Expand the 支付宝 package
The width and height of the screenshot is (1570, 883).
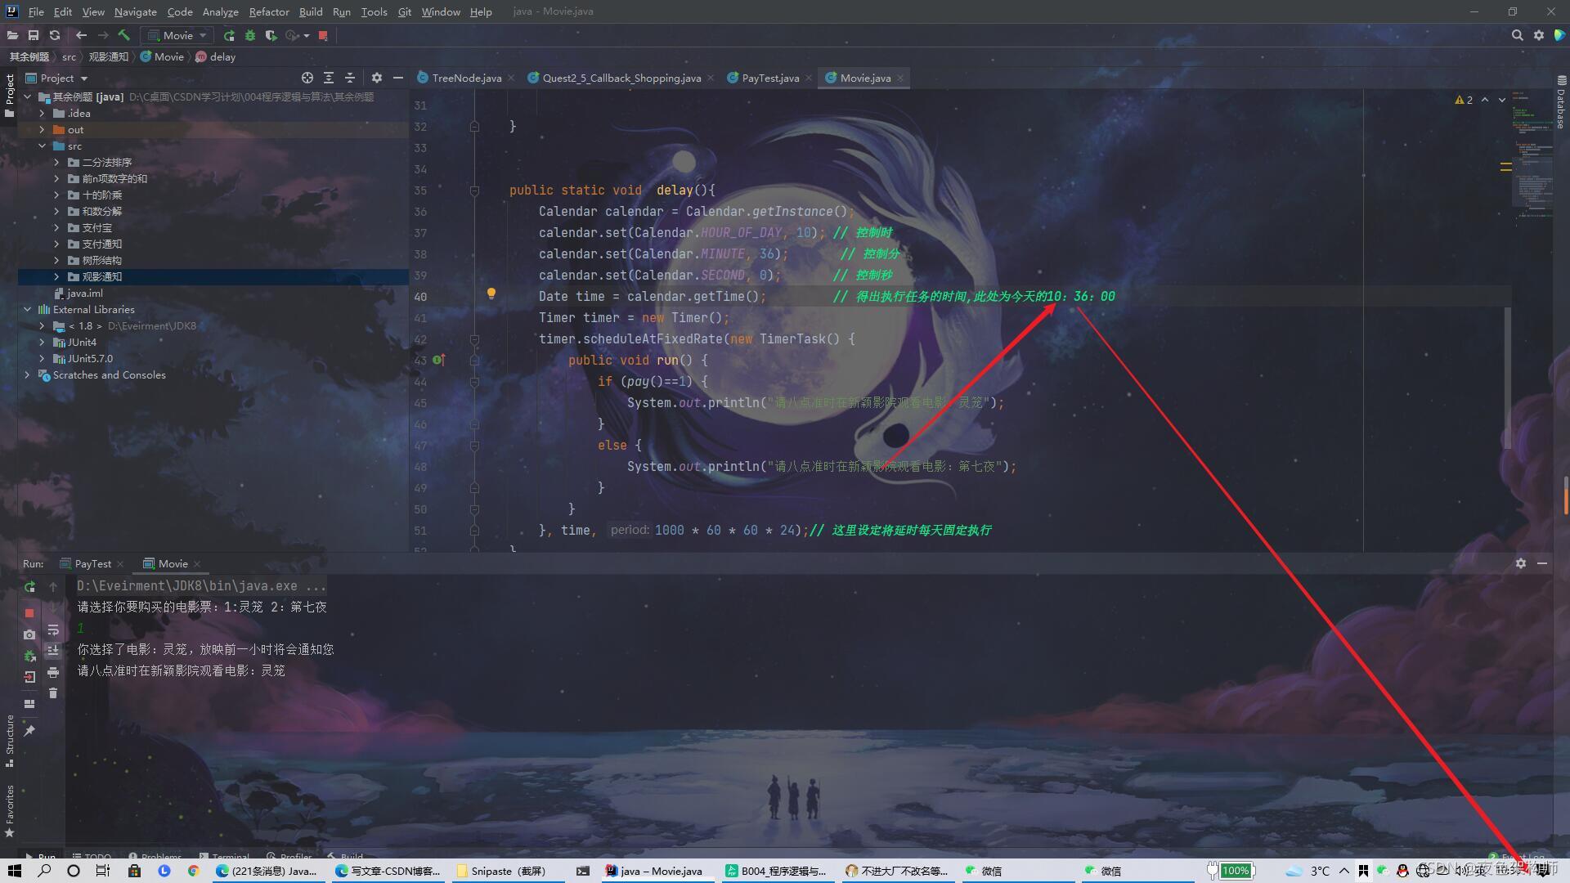click(x=56, y=228)
